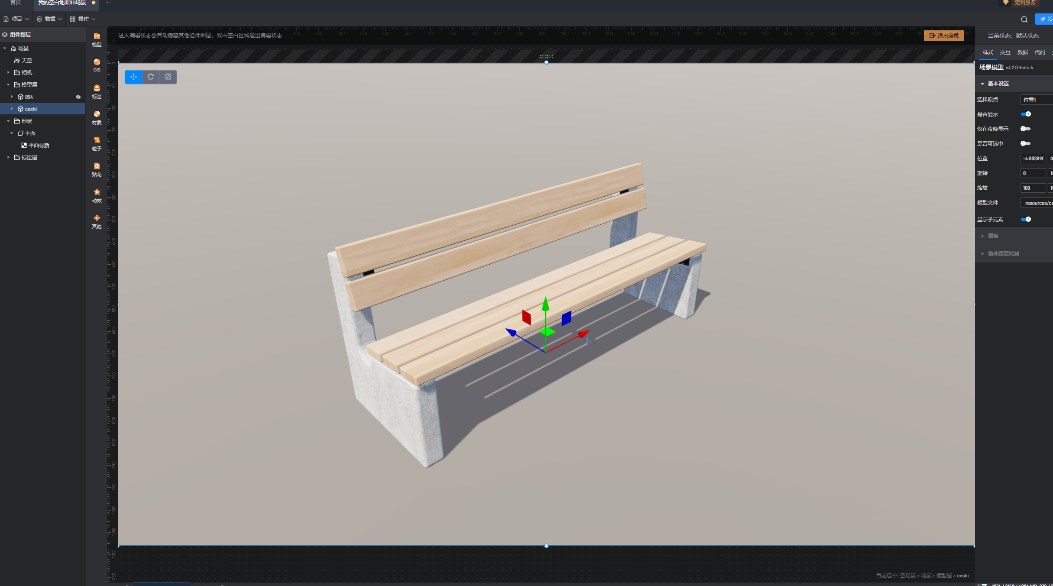Open the 选择原点 dropdown
The width and height of the screenshot is (1053, 586).
coord(1036,100)
